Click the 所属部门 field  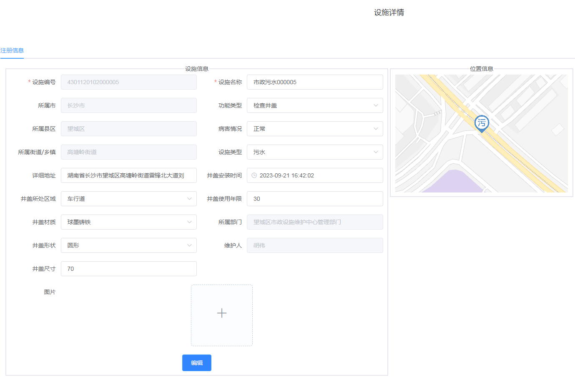(315, 222)
